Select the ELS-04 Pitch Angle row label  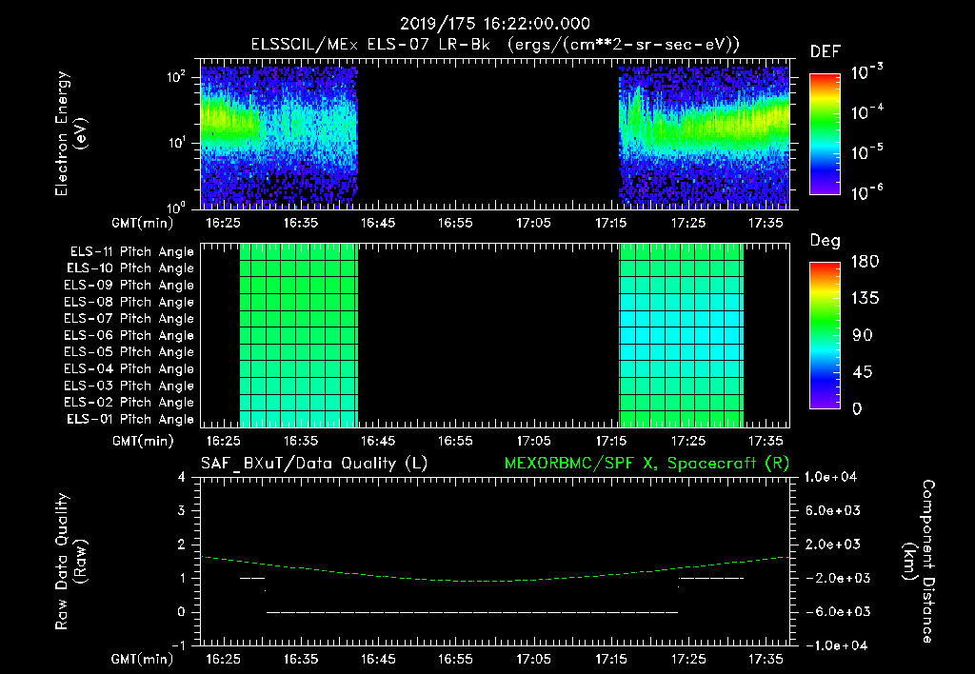[x=129, y=369]
